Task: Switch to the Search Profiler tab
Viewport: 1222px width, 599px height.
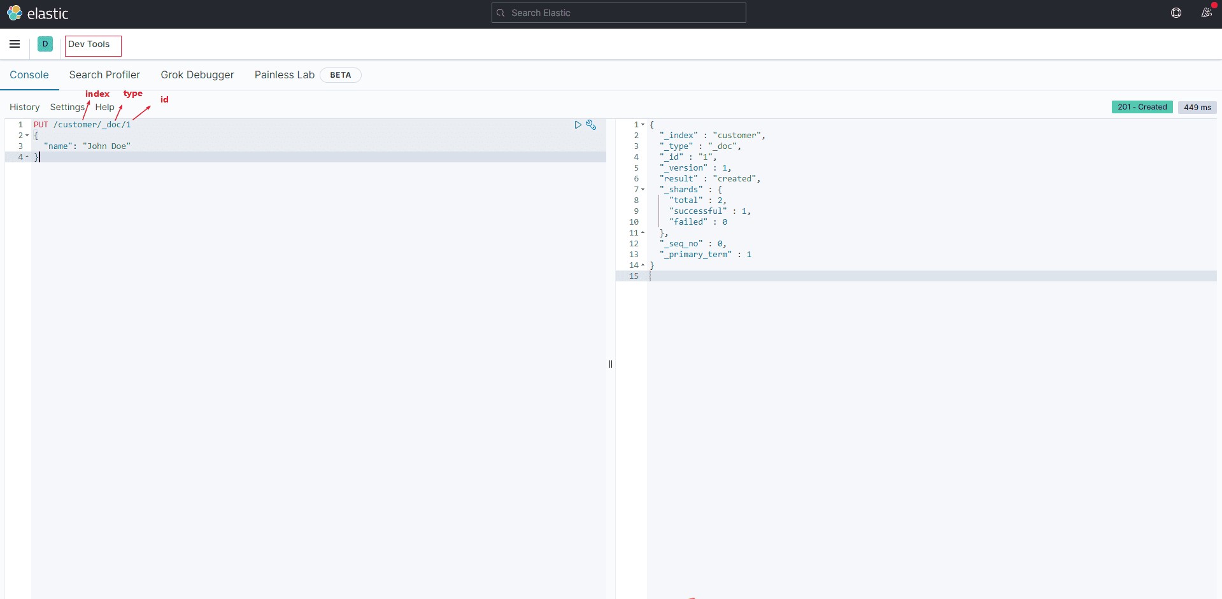Action: pyautogui.click(x=104, y=74)
